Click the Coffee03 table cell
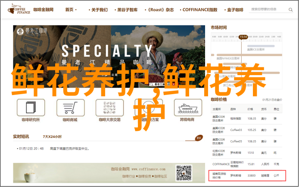The height and width of the screenshot is (187, 299). (x=236, y=130)
